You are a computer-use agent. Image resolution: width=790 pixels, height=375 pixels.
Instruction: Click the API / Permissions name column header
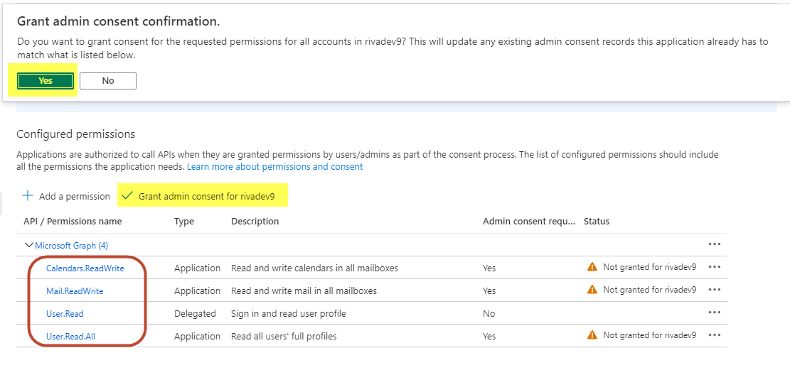tap(73, 221)
